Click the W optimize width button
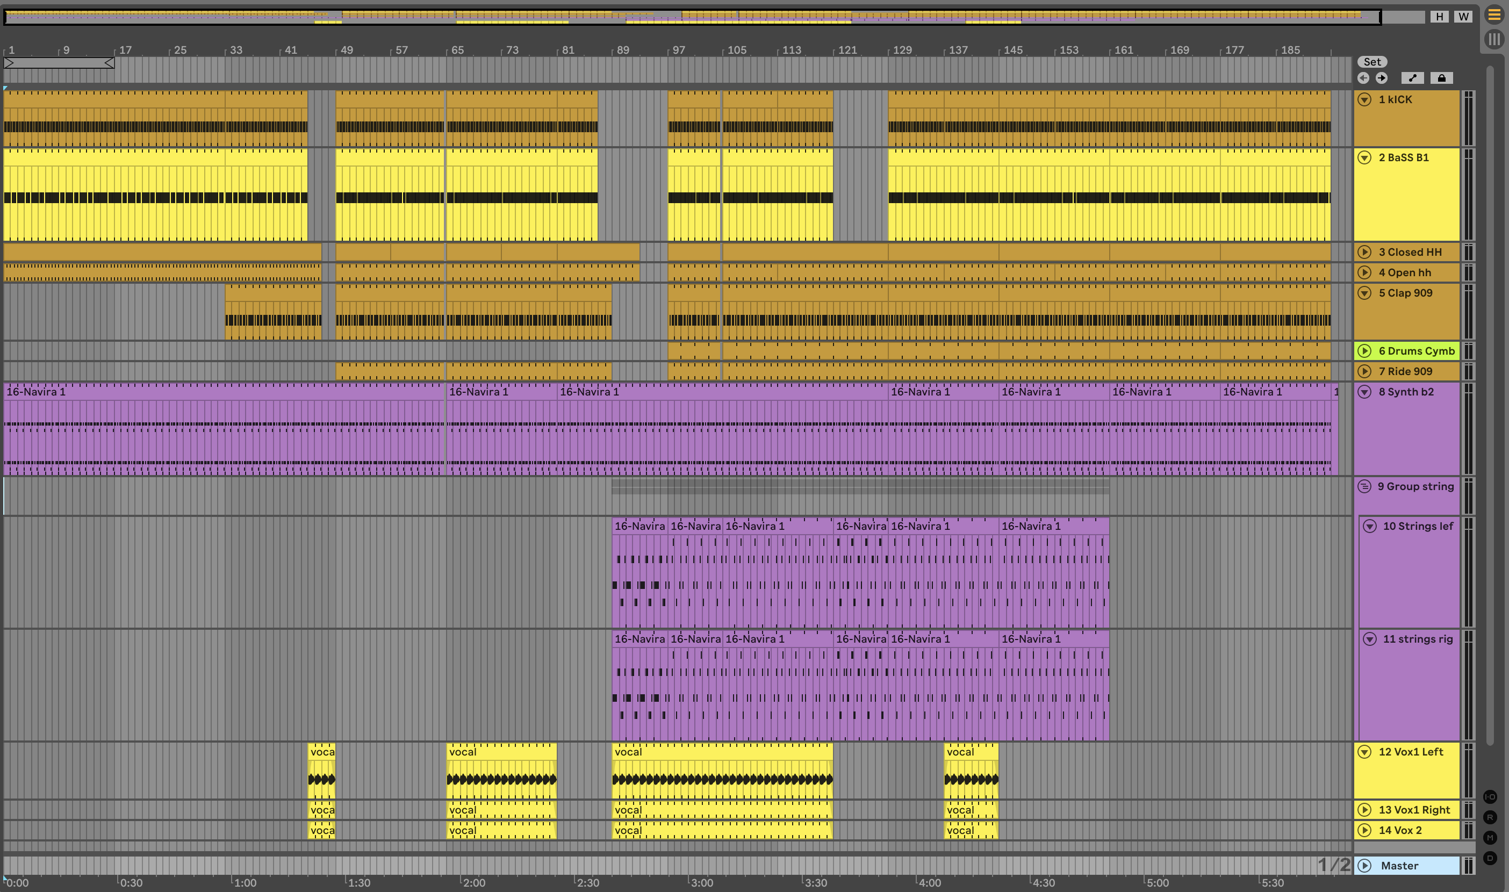1509x892 pixels. pos(1463,17)
